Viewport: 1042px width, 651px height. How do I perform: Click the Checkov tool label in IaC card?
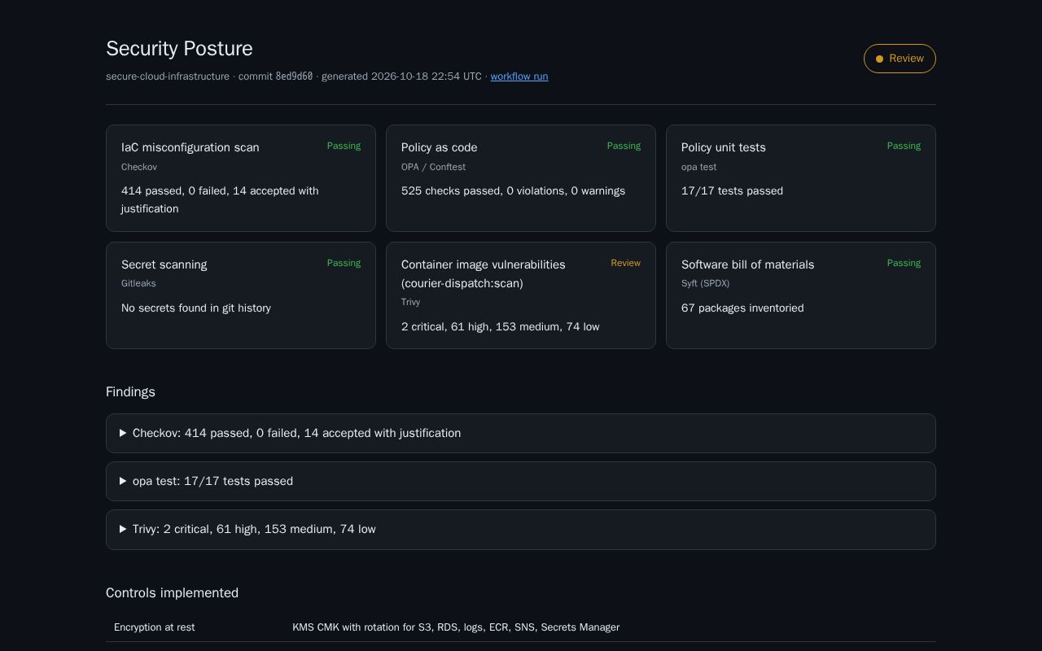click(139, 167)
